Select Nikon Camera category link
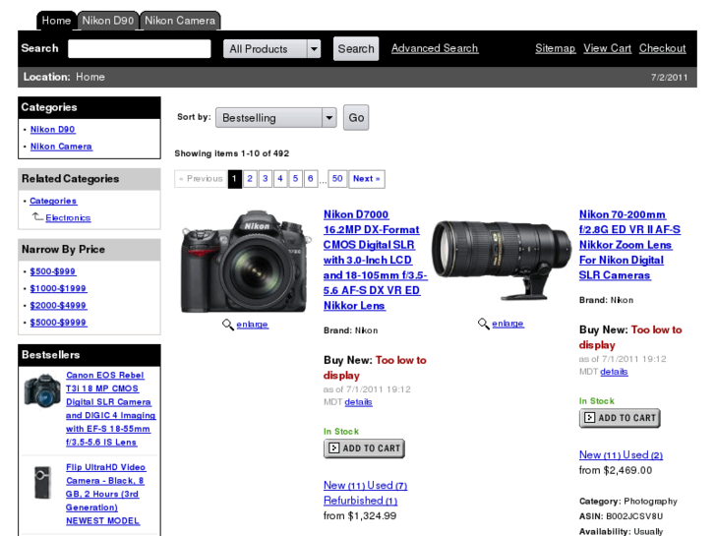Screen dimensions: 715x536 [x=61, y=147]
